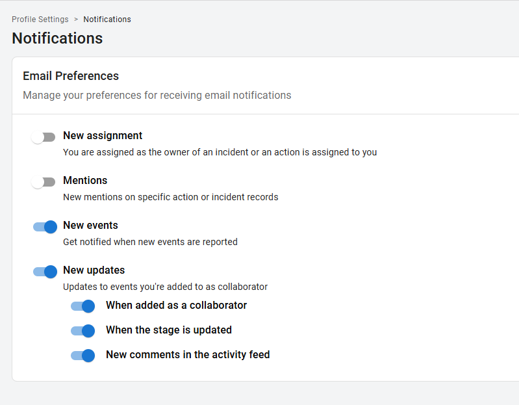Click the Notifications page heading

click(57, 38)
